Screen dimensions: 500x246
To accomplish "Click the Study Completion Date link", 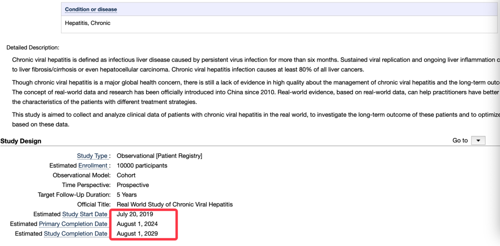I will tap(75, 233).
